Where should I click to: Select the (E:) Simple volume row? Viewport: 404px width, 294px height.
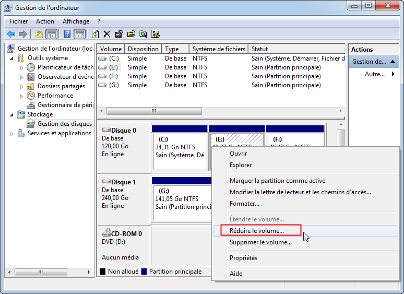221,67
